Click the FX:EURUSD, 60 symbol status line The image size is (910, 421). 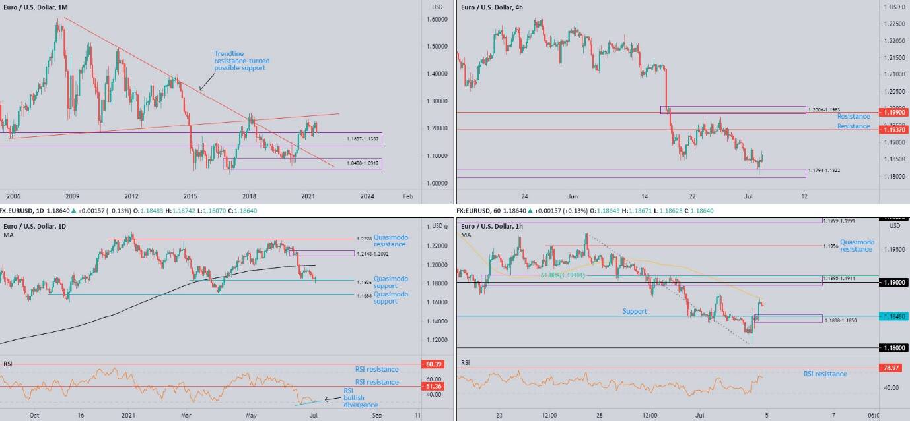(585, 211)
